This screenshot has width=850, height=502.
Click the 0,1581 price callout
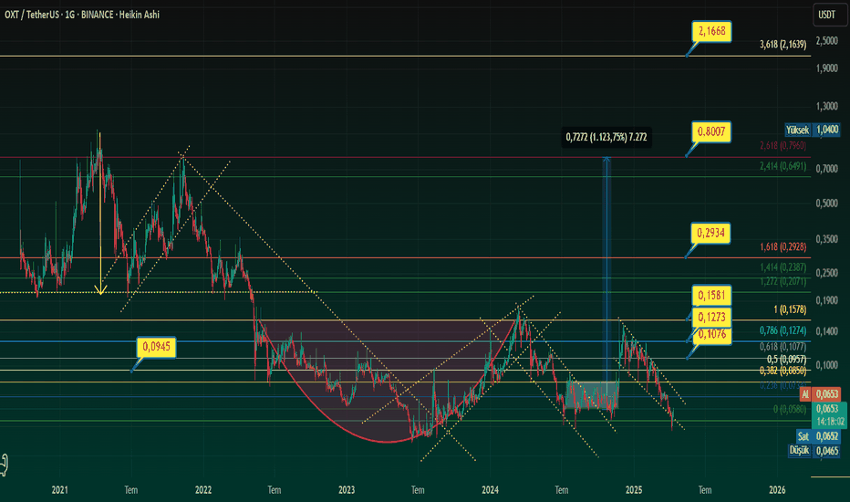[x=711, y=296]
